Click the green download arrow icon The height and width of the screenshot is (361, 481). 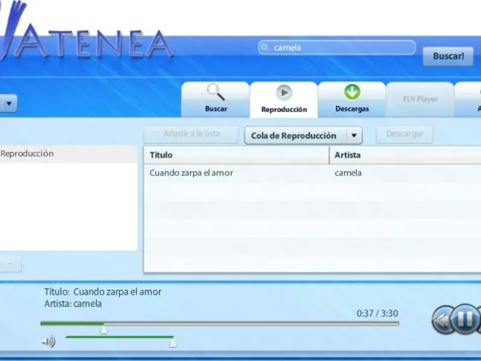(352, 92)
